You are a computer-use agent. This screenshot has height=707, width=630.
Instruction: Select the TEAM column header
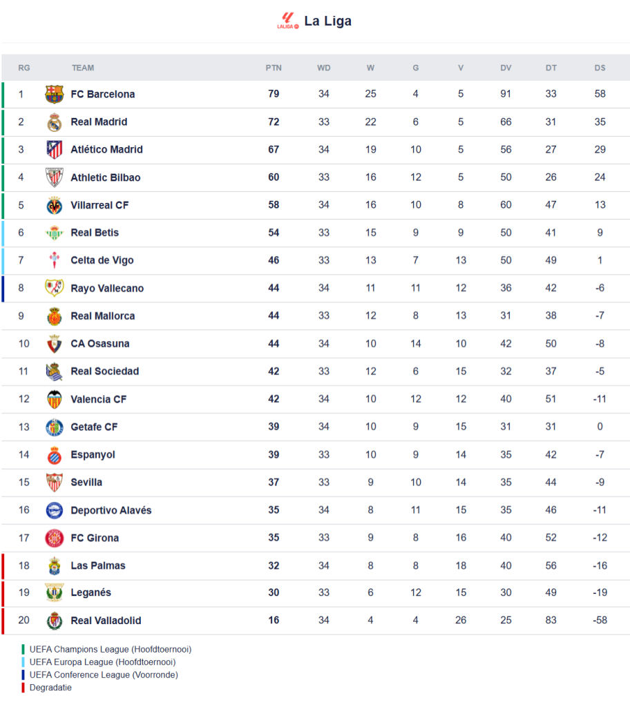tap(83, 68)
